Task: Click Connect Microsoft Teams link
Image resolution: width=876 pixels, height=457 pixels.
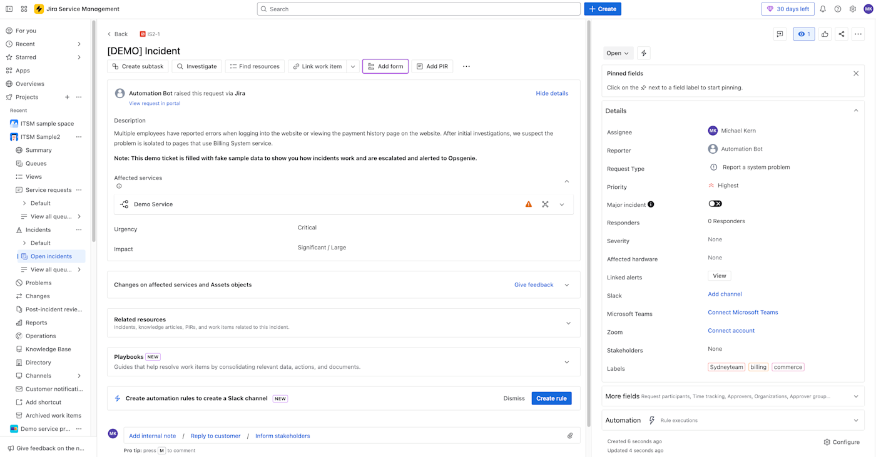Action: (743, 313)
